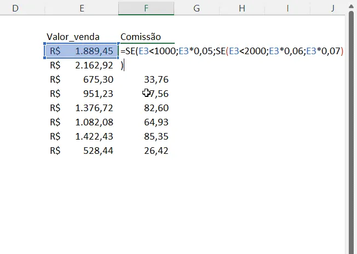Select column E header
357x254 pixels.
[x=82, y=8]
